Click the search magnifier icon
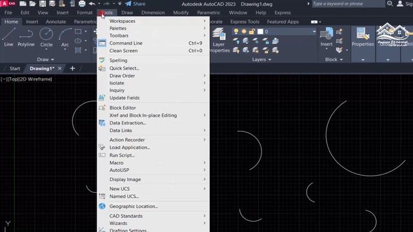This screenshot has height=232, width=413. (x=390, y=4)
